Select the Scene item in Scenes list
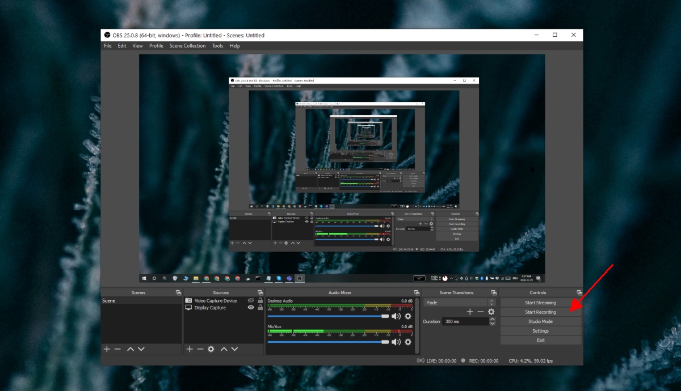Image resolution: width=681 pixels, height=391 pixels. (141, 301)
